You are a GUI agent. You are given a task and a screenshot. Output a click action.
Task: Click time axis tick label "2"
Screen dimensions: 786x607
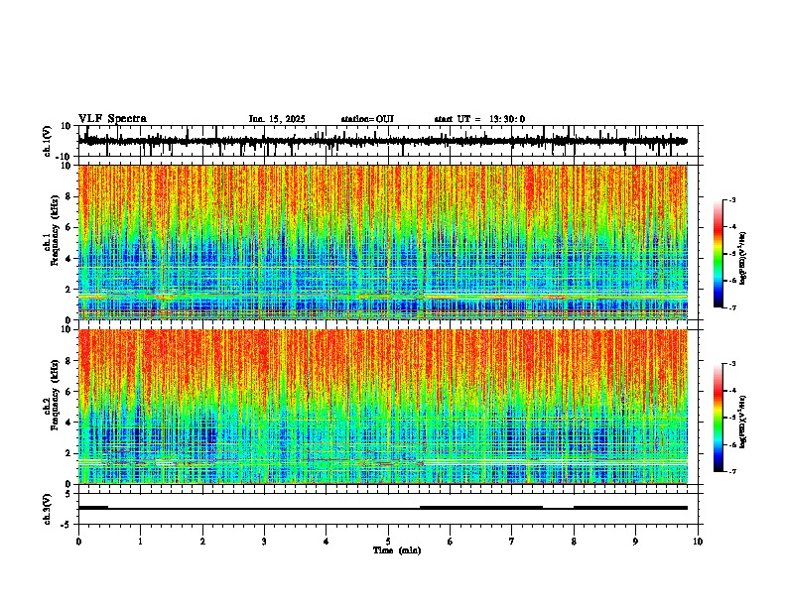tap(202, 542)
